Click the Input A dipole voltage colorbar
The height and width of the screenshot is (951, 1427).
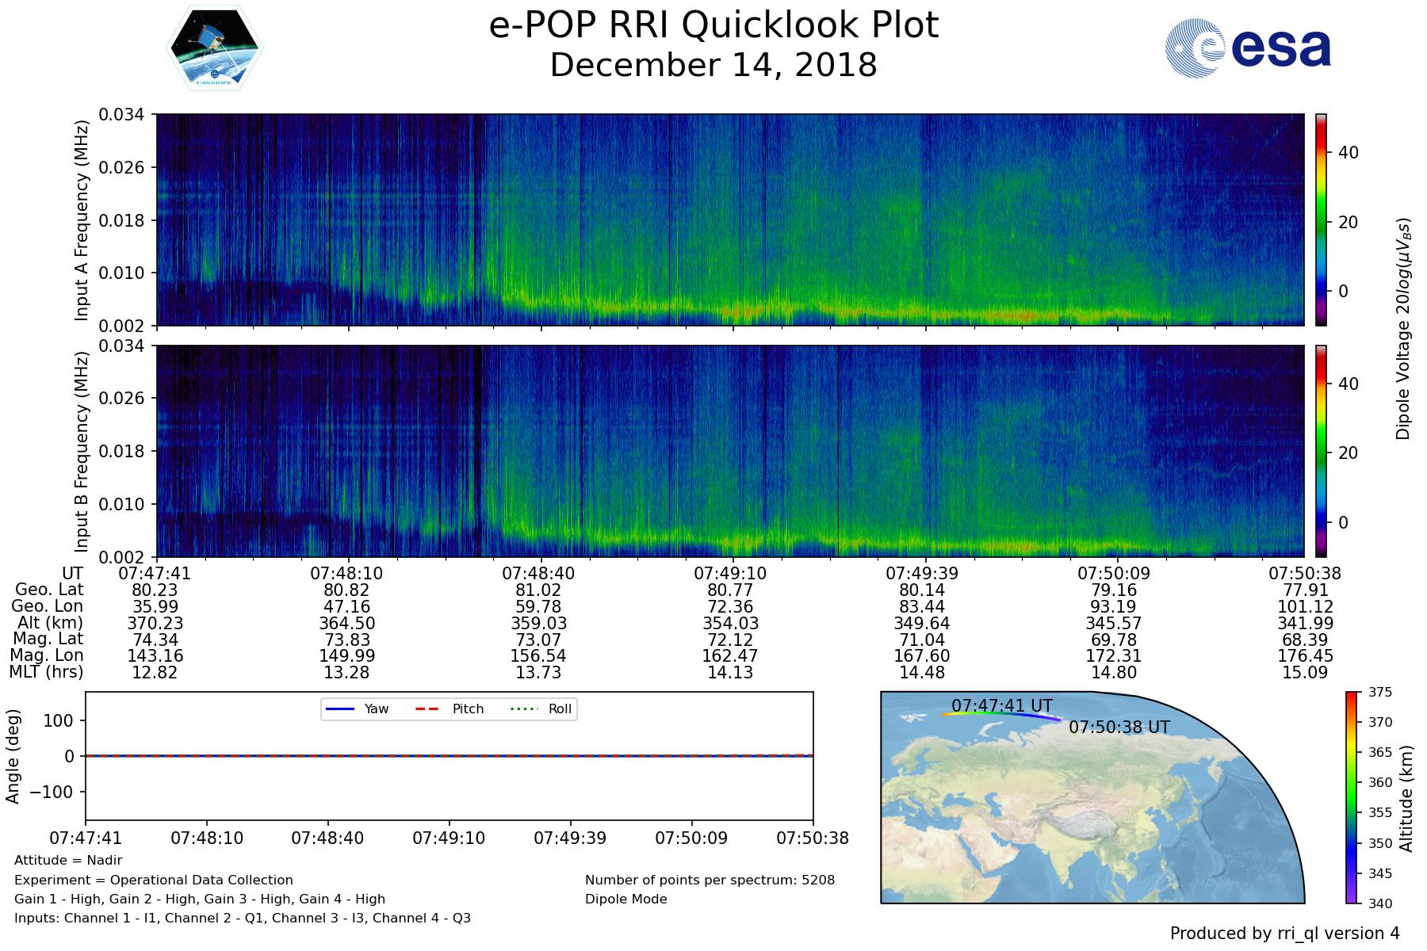1321,220
